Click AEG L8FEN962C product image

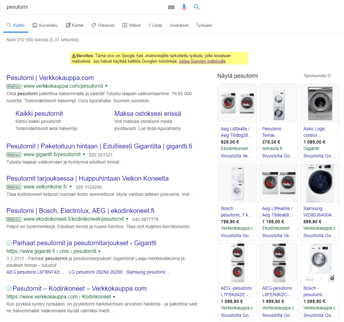tap(278, 263)
